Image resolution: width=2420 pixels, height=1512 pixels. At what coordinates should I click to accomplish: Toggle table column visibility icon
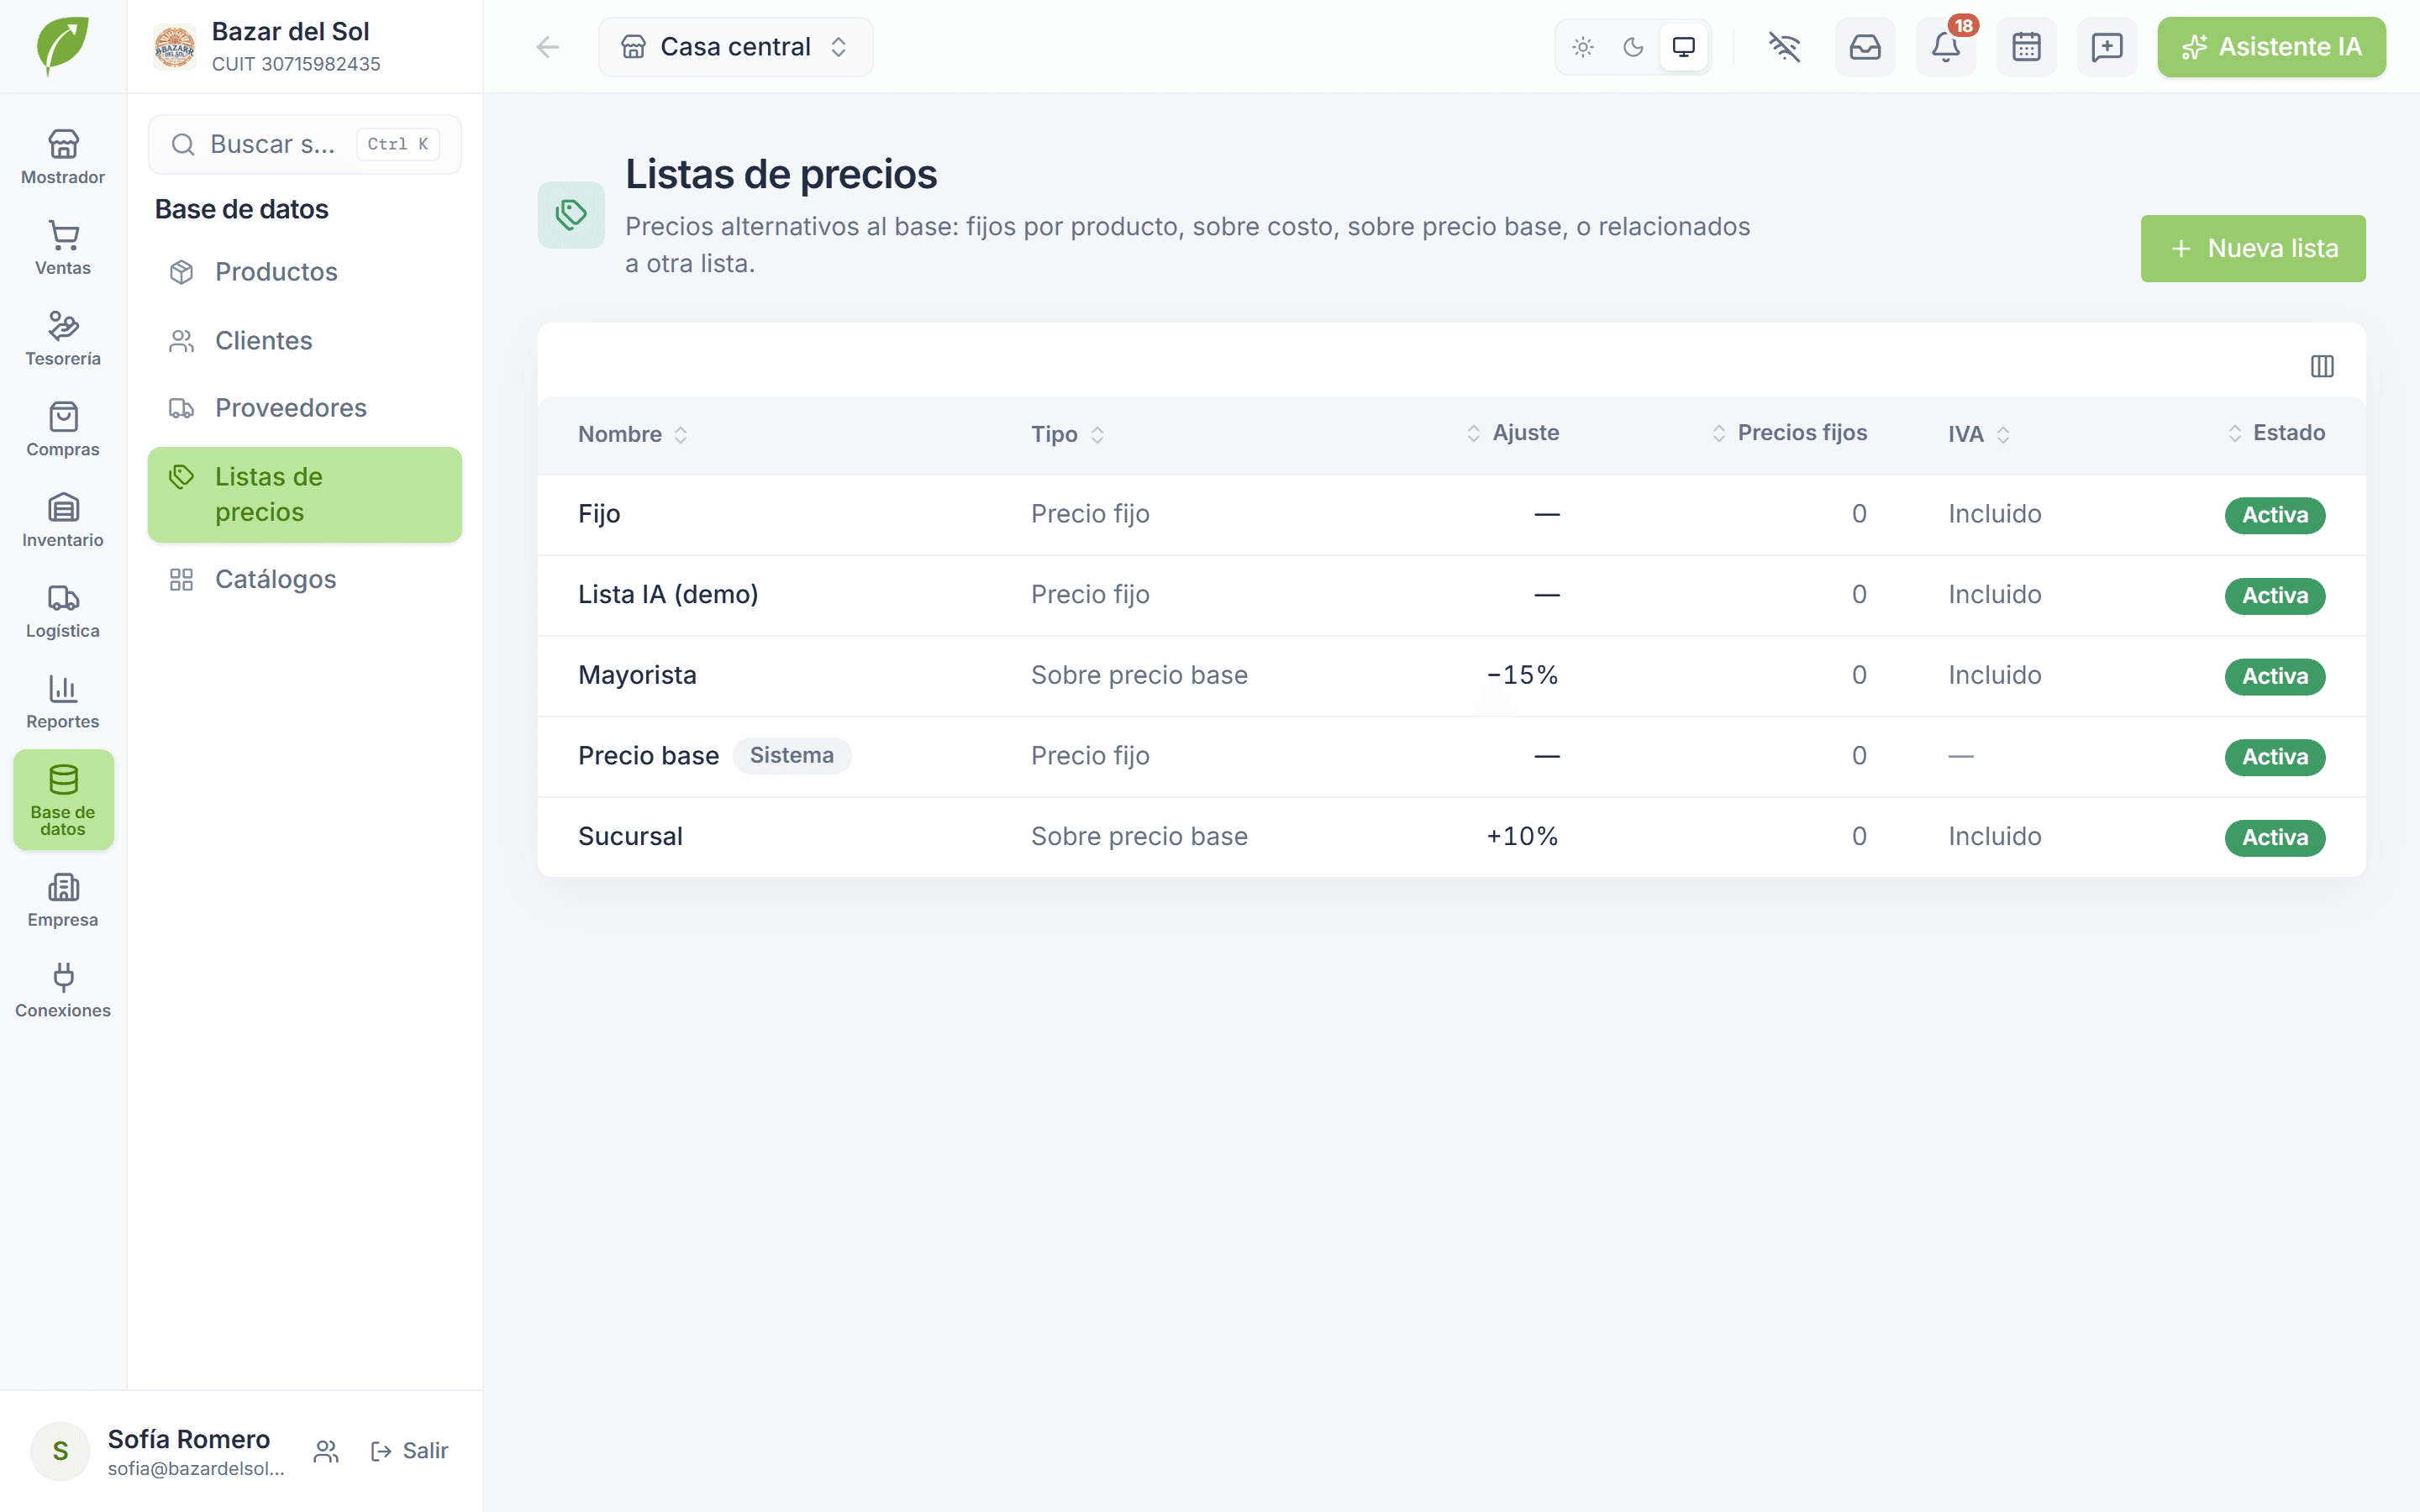pyautogui.click(x=2322, y=366)
